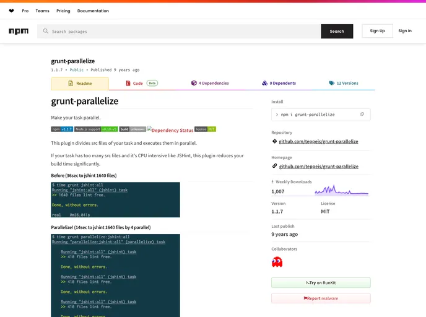
Task: Click the npm i grunt-parallelize install box
Action: point(321,115)
